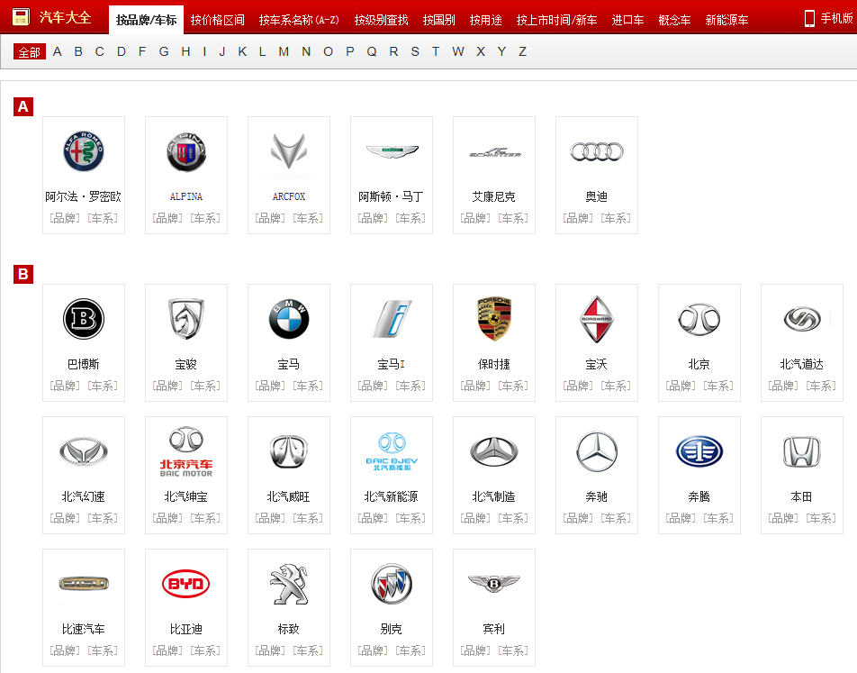Click the Porsche crest logo
Screen dimensions: 857x673
click(x=494, y=319)
